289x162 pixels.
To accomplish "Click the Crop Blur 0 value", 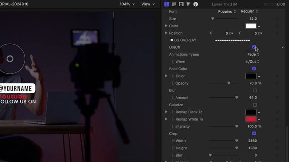I will point(256,155).
